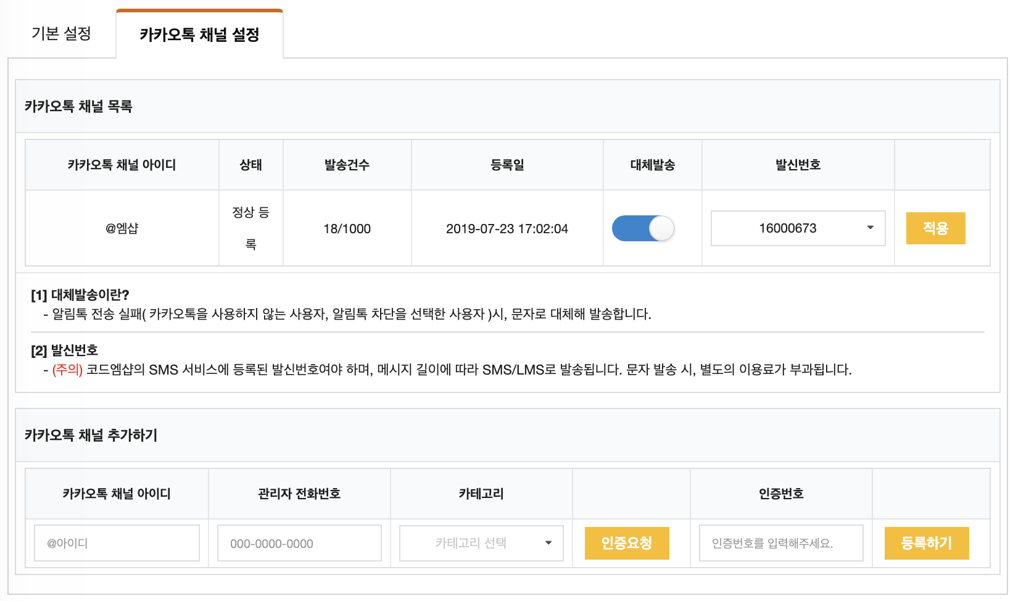
Task: Click the red (주의) warning text
Action: point(67,370)
